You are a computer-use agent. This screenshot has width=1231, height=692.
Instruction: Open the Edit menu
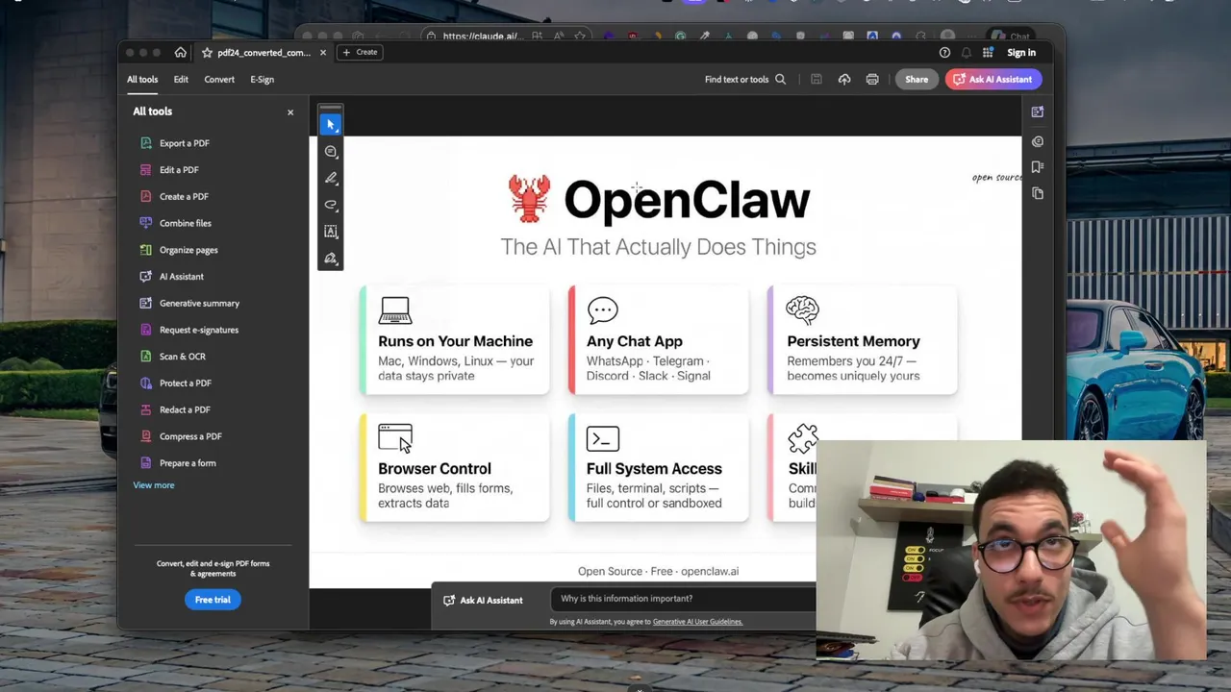pyautogui.click(x=181, y=80)
